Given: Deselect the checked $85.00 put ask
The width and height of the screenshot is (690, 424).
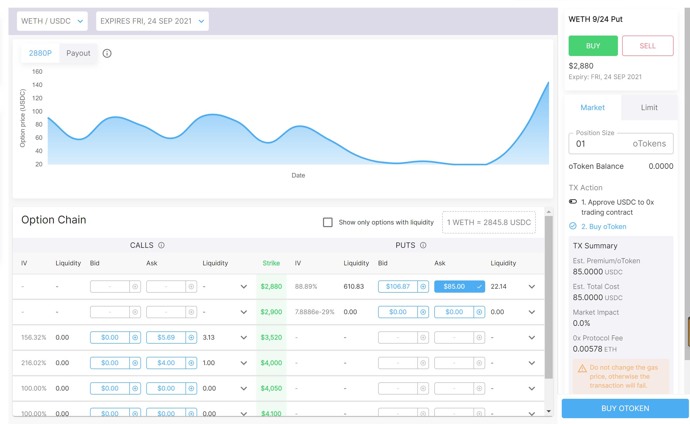Looking at the screenshot, I should (459, 287).
